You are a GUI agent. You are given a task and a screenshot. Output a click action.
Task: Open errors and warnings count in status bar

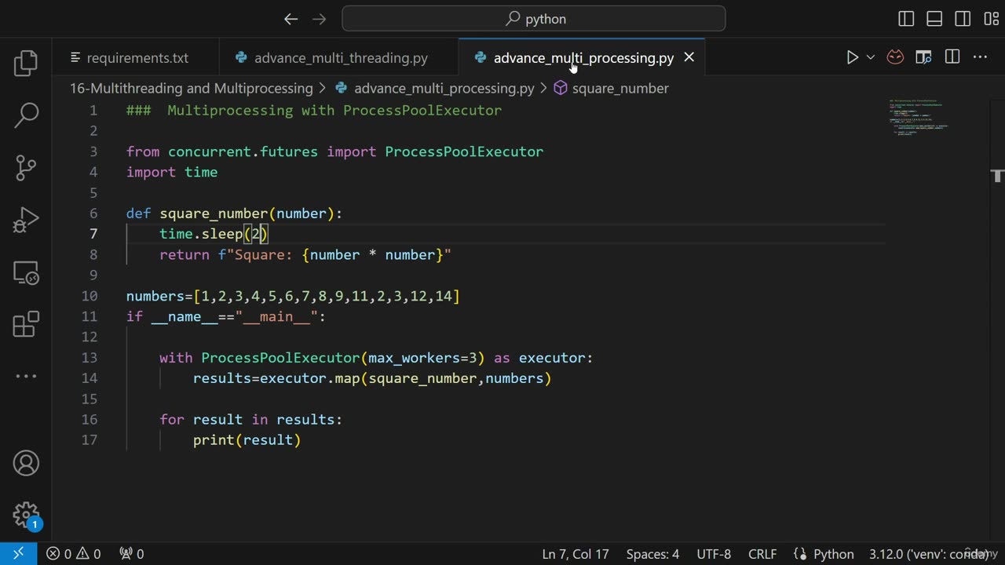coord(74,554)
